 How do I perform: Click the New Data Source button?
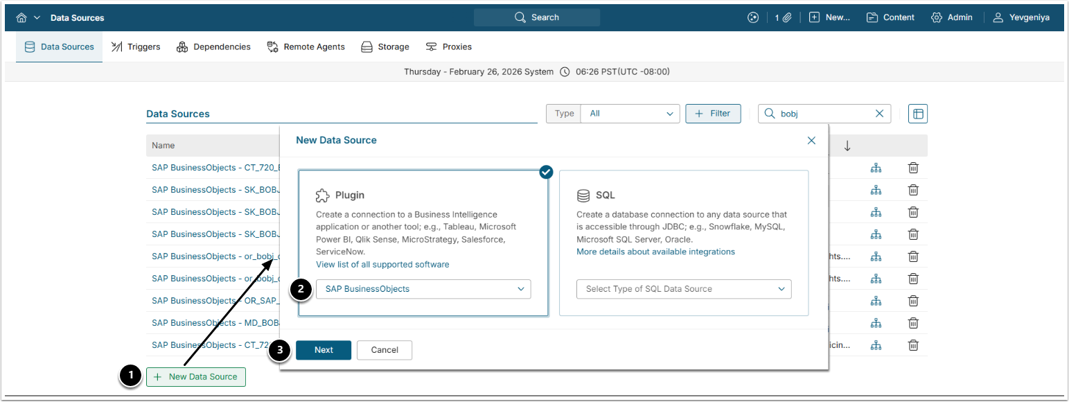pyautogui.click(x=196, y=377)
